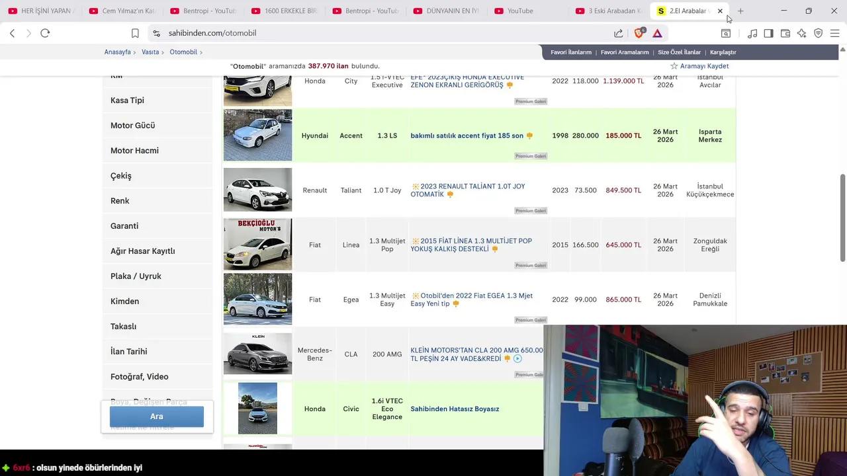Click the Brave Playlist music note icon
This screenshot has width=847, height=476.
click(x=752, y=33)
